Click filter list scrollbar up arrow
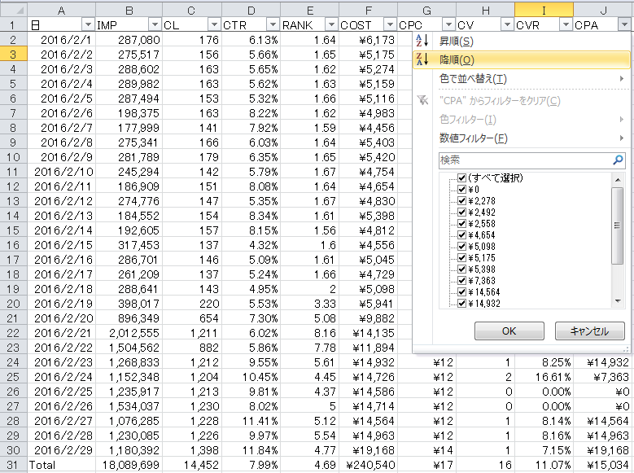 [618, 179]
